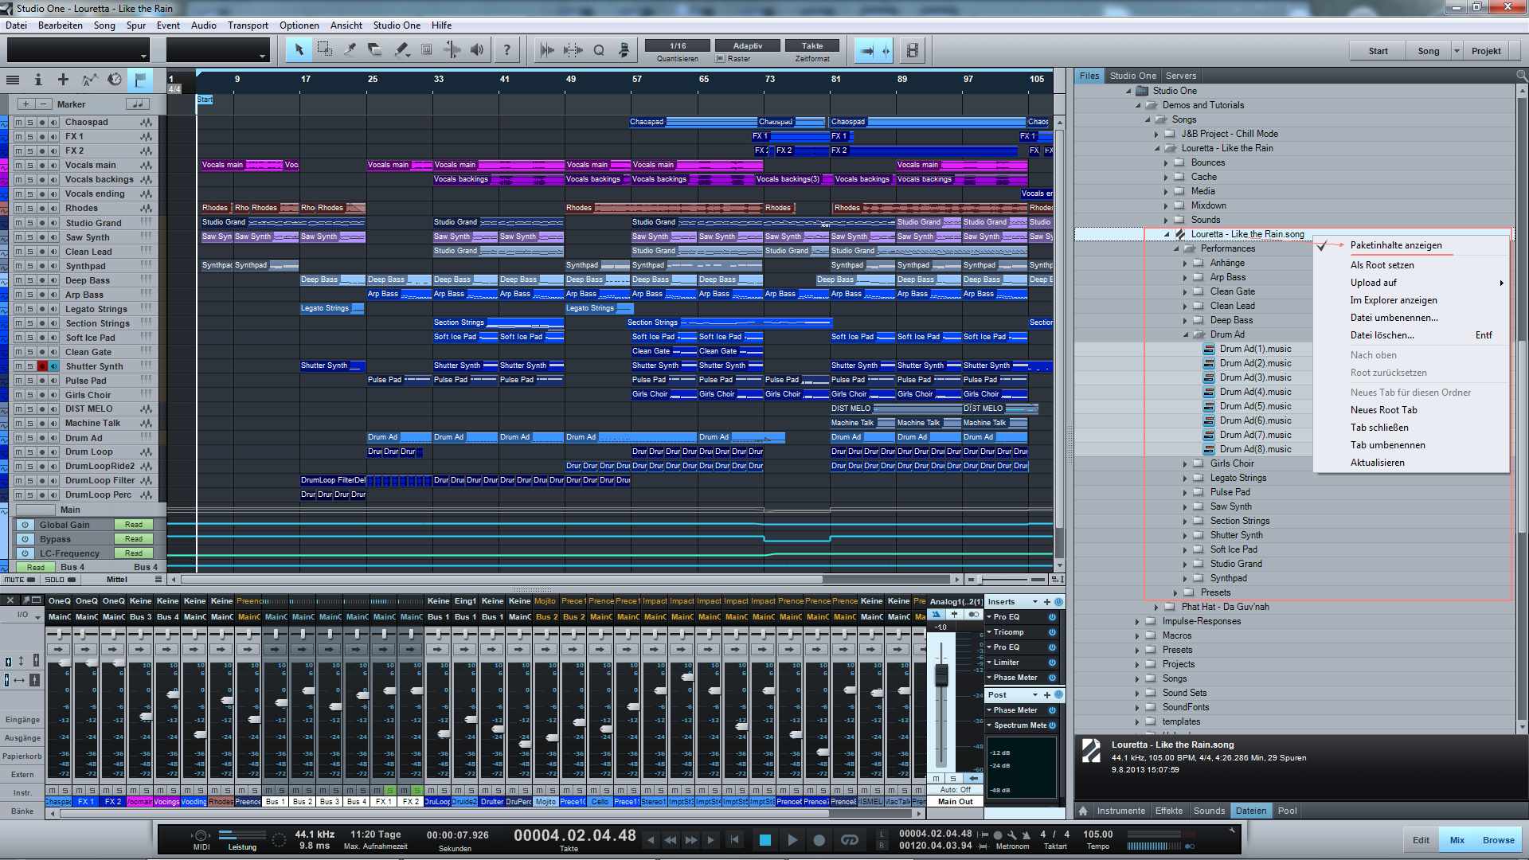Click the Pool browser tab

1287,811
